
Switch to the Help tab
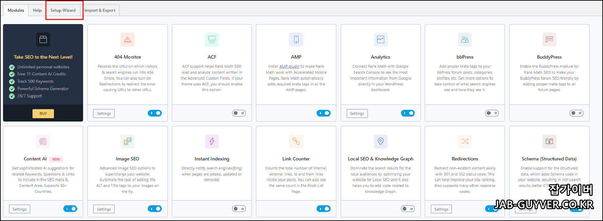click(x=37, y=10)
